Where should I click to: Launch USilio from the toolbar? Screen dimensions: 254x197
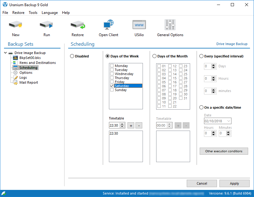coord(139,25)
